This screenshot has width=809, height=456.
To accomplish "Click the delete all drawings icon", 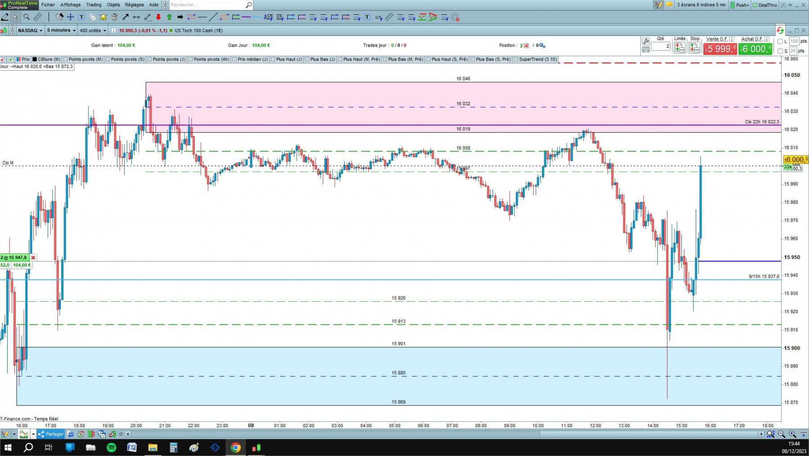I will tap(455, 17).
